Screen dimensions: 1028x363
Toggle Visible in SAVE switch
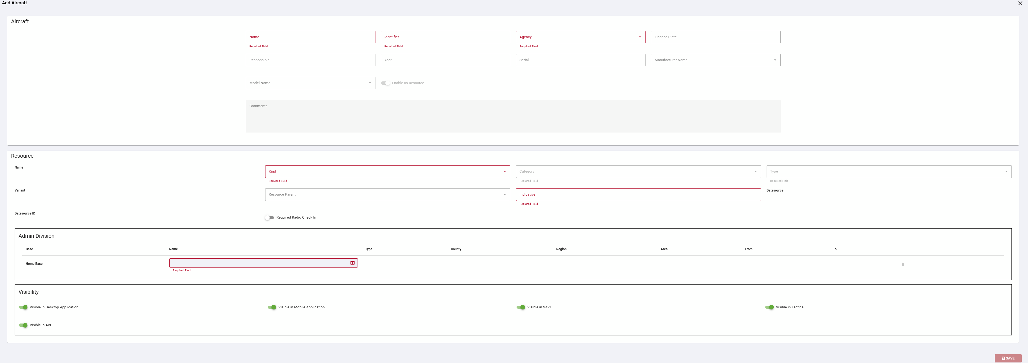click(x=521, y=307)
